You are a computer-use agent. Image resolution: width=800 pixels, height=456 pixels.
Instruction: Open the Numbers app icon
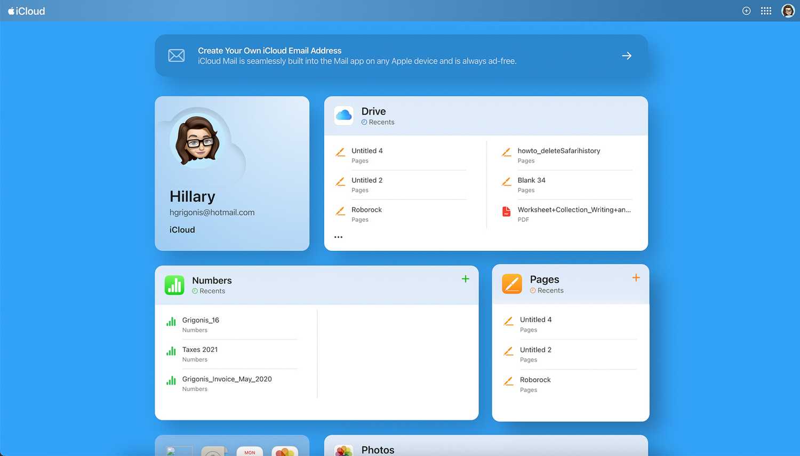[174, 285]
